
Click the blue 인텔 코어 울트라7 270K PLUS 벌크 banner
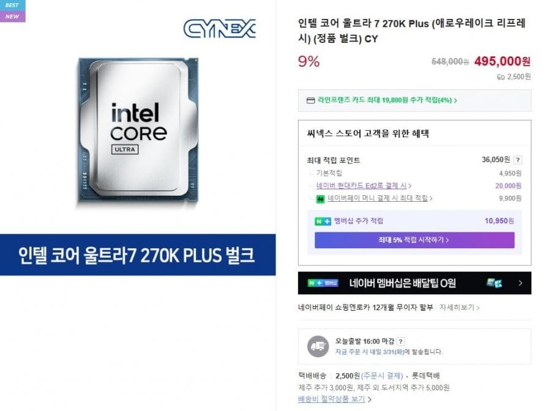138,255
